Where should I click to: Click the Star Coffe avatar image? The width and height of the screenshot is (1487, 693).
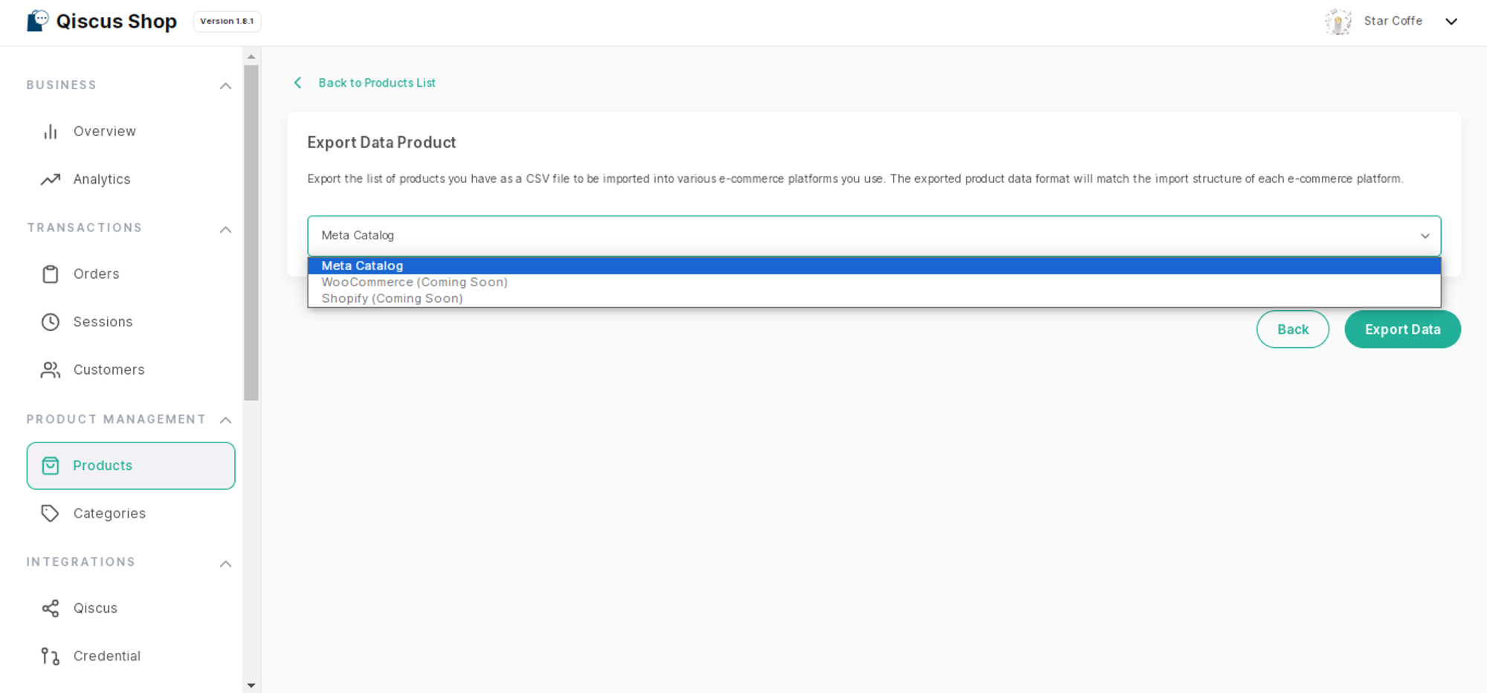[1338, 22]
